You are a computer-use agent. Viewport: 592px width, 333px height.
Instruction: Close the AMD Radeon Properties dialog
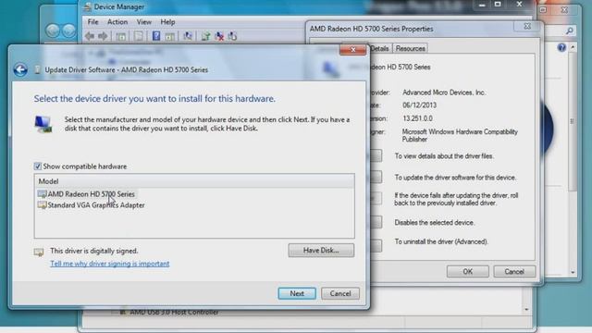click(x=527, y=26)
